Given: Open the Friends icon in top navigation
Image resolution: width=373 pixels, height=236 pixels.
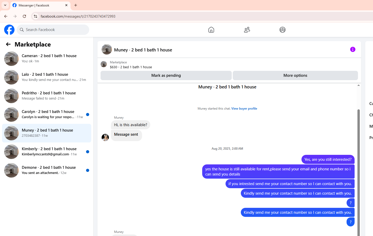Looking at the screenshot, I should pyautogui.click(x=247, y=30).
